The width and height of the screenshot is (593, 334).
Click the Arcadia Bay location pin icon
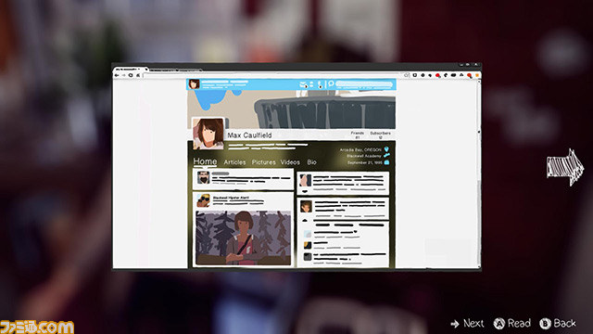pyautogui.click(x=386, y=149)
